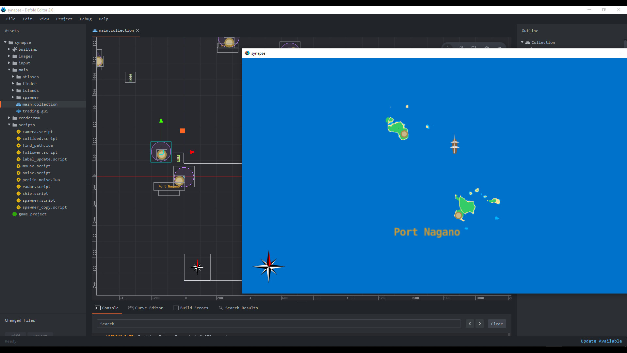This screenshot has height=353, width=627.
Task: Click the Clear button in the console
Action: (x=497, y=324)
